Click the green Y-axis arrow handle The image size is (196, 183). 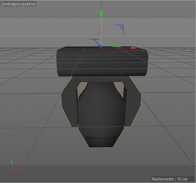[101, 12]
